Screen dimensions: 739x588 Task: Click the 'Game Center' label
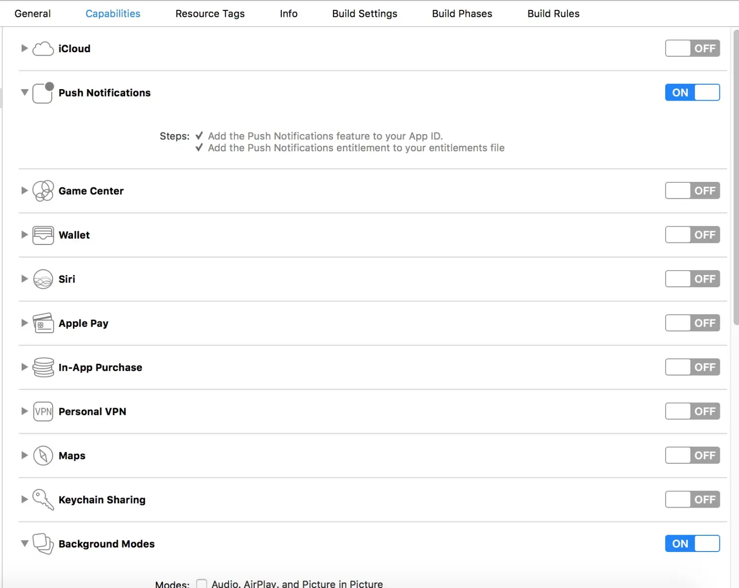91,191
